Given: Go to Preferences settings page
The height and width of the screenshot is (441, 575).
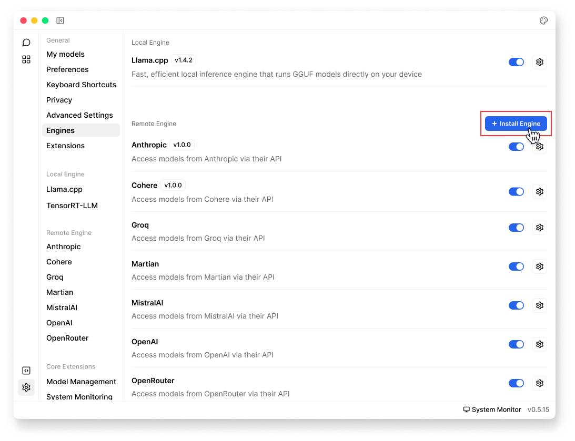Looking at the screenshot, I should point(67,69).
